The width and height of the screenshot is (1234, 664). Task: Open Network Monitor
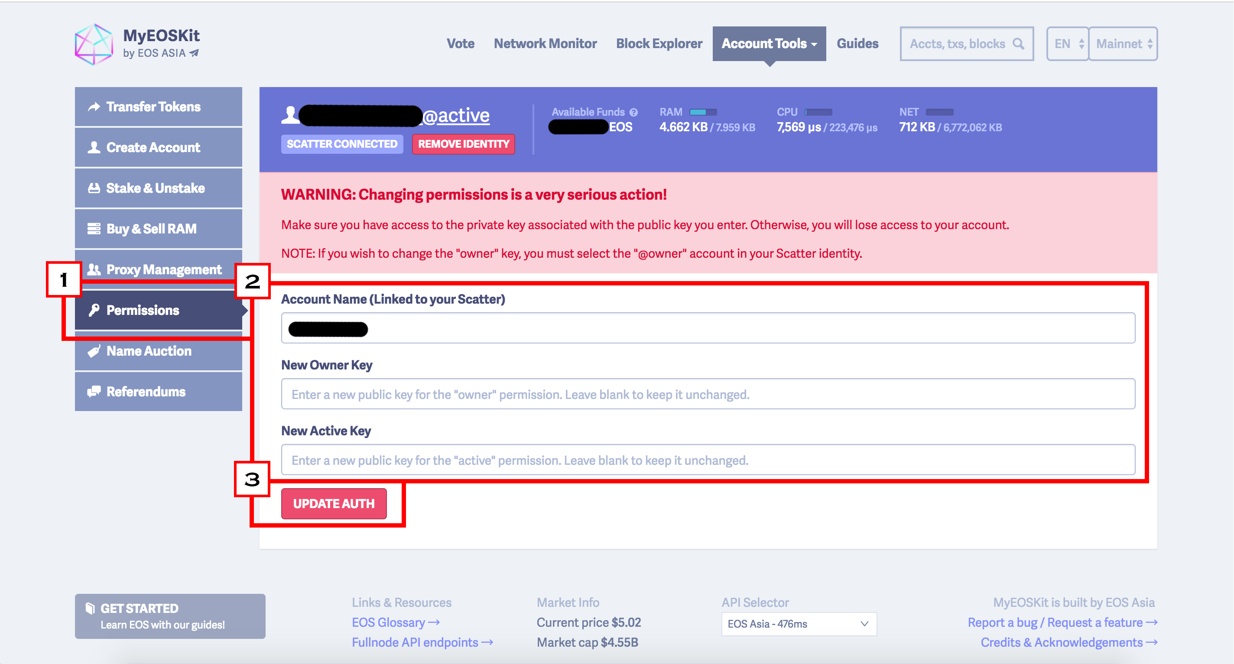click(545, 44)
